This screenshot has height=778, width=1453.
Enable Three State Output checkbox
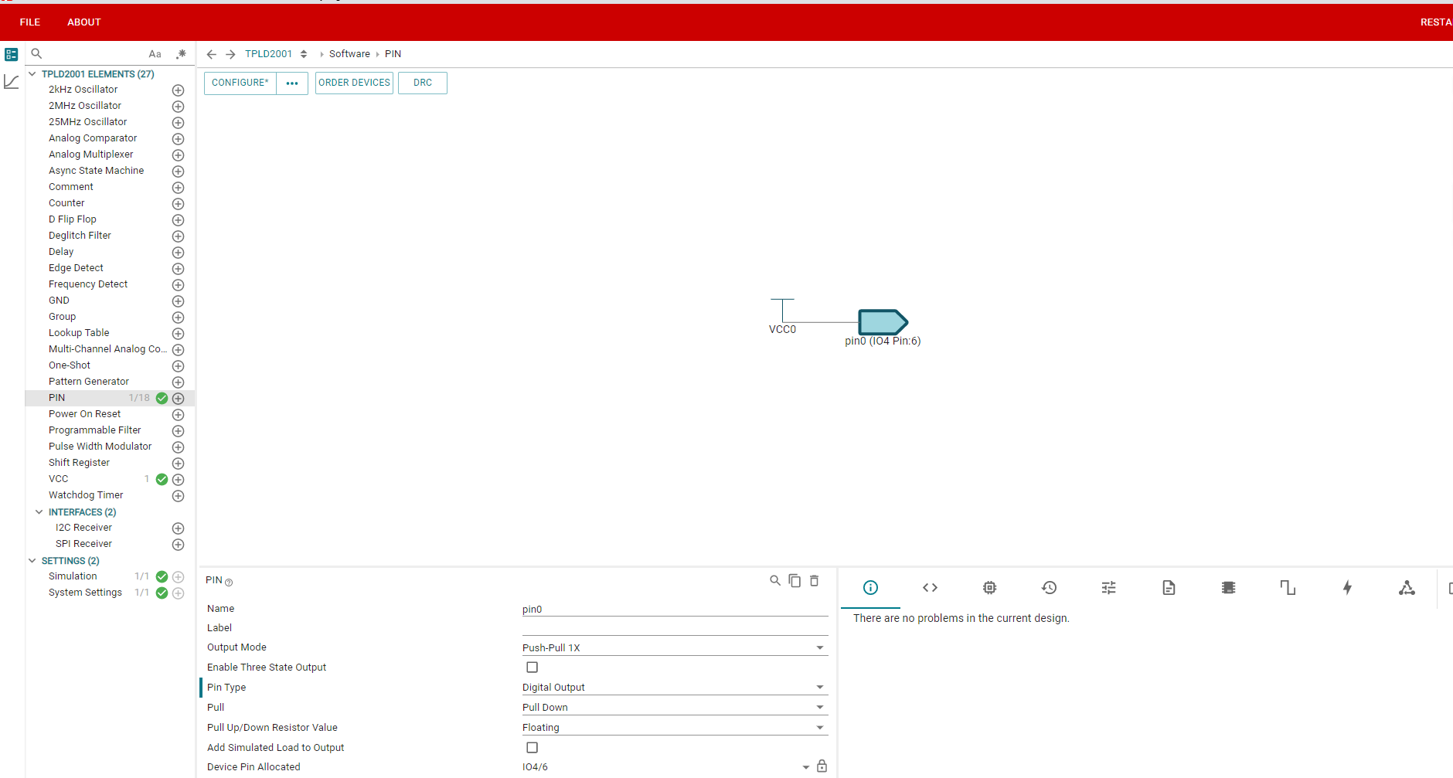click(533, 668)
